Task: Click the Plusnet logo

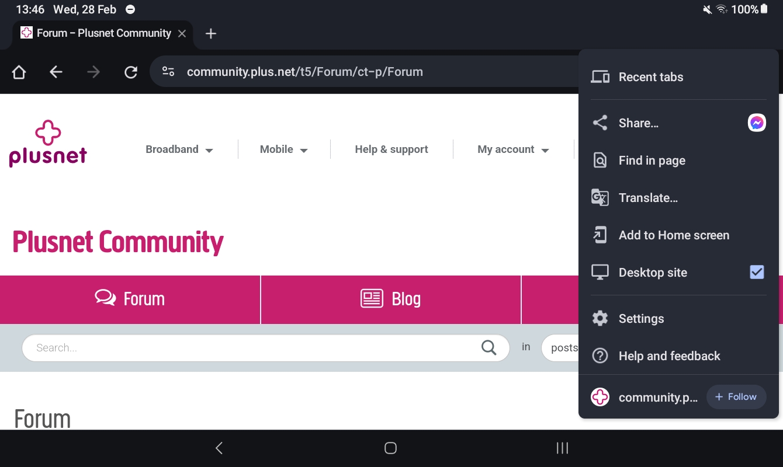Action: coord(48,142)
